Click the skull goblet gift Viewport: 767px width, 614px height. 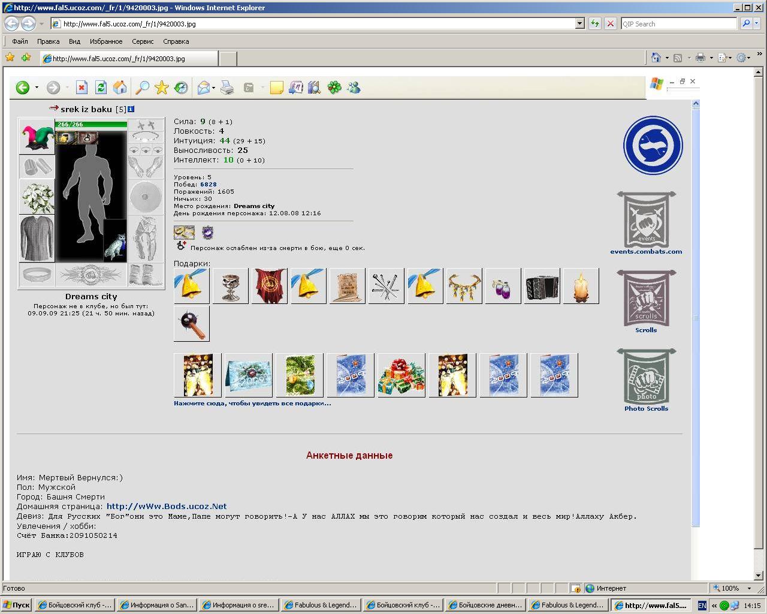(231, 286)
